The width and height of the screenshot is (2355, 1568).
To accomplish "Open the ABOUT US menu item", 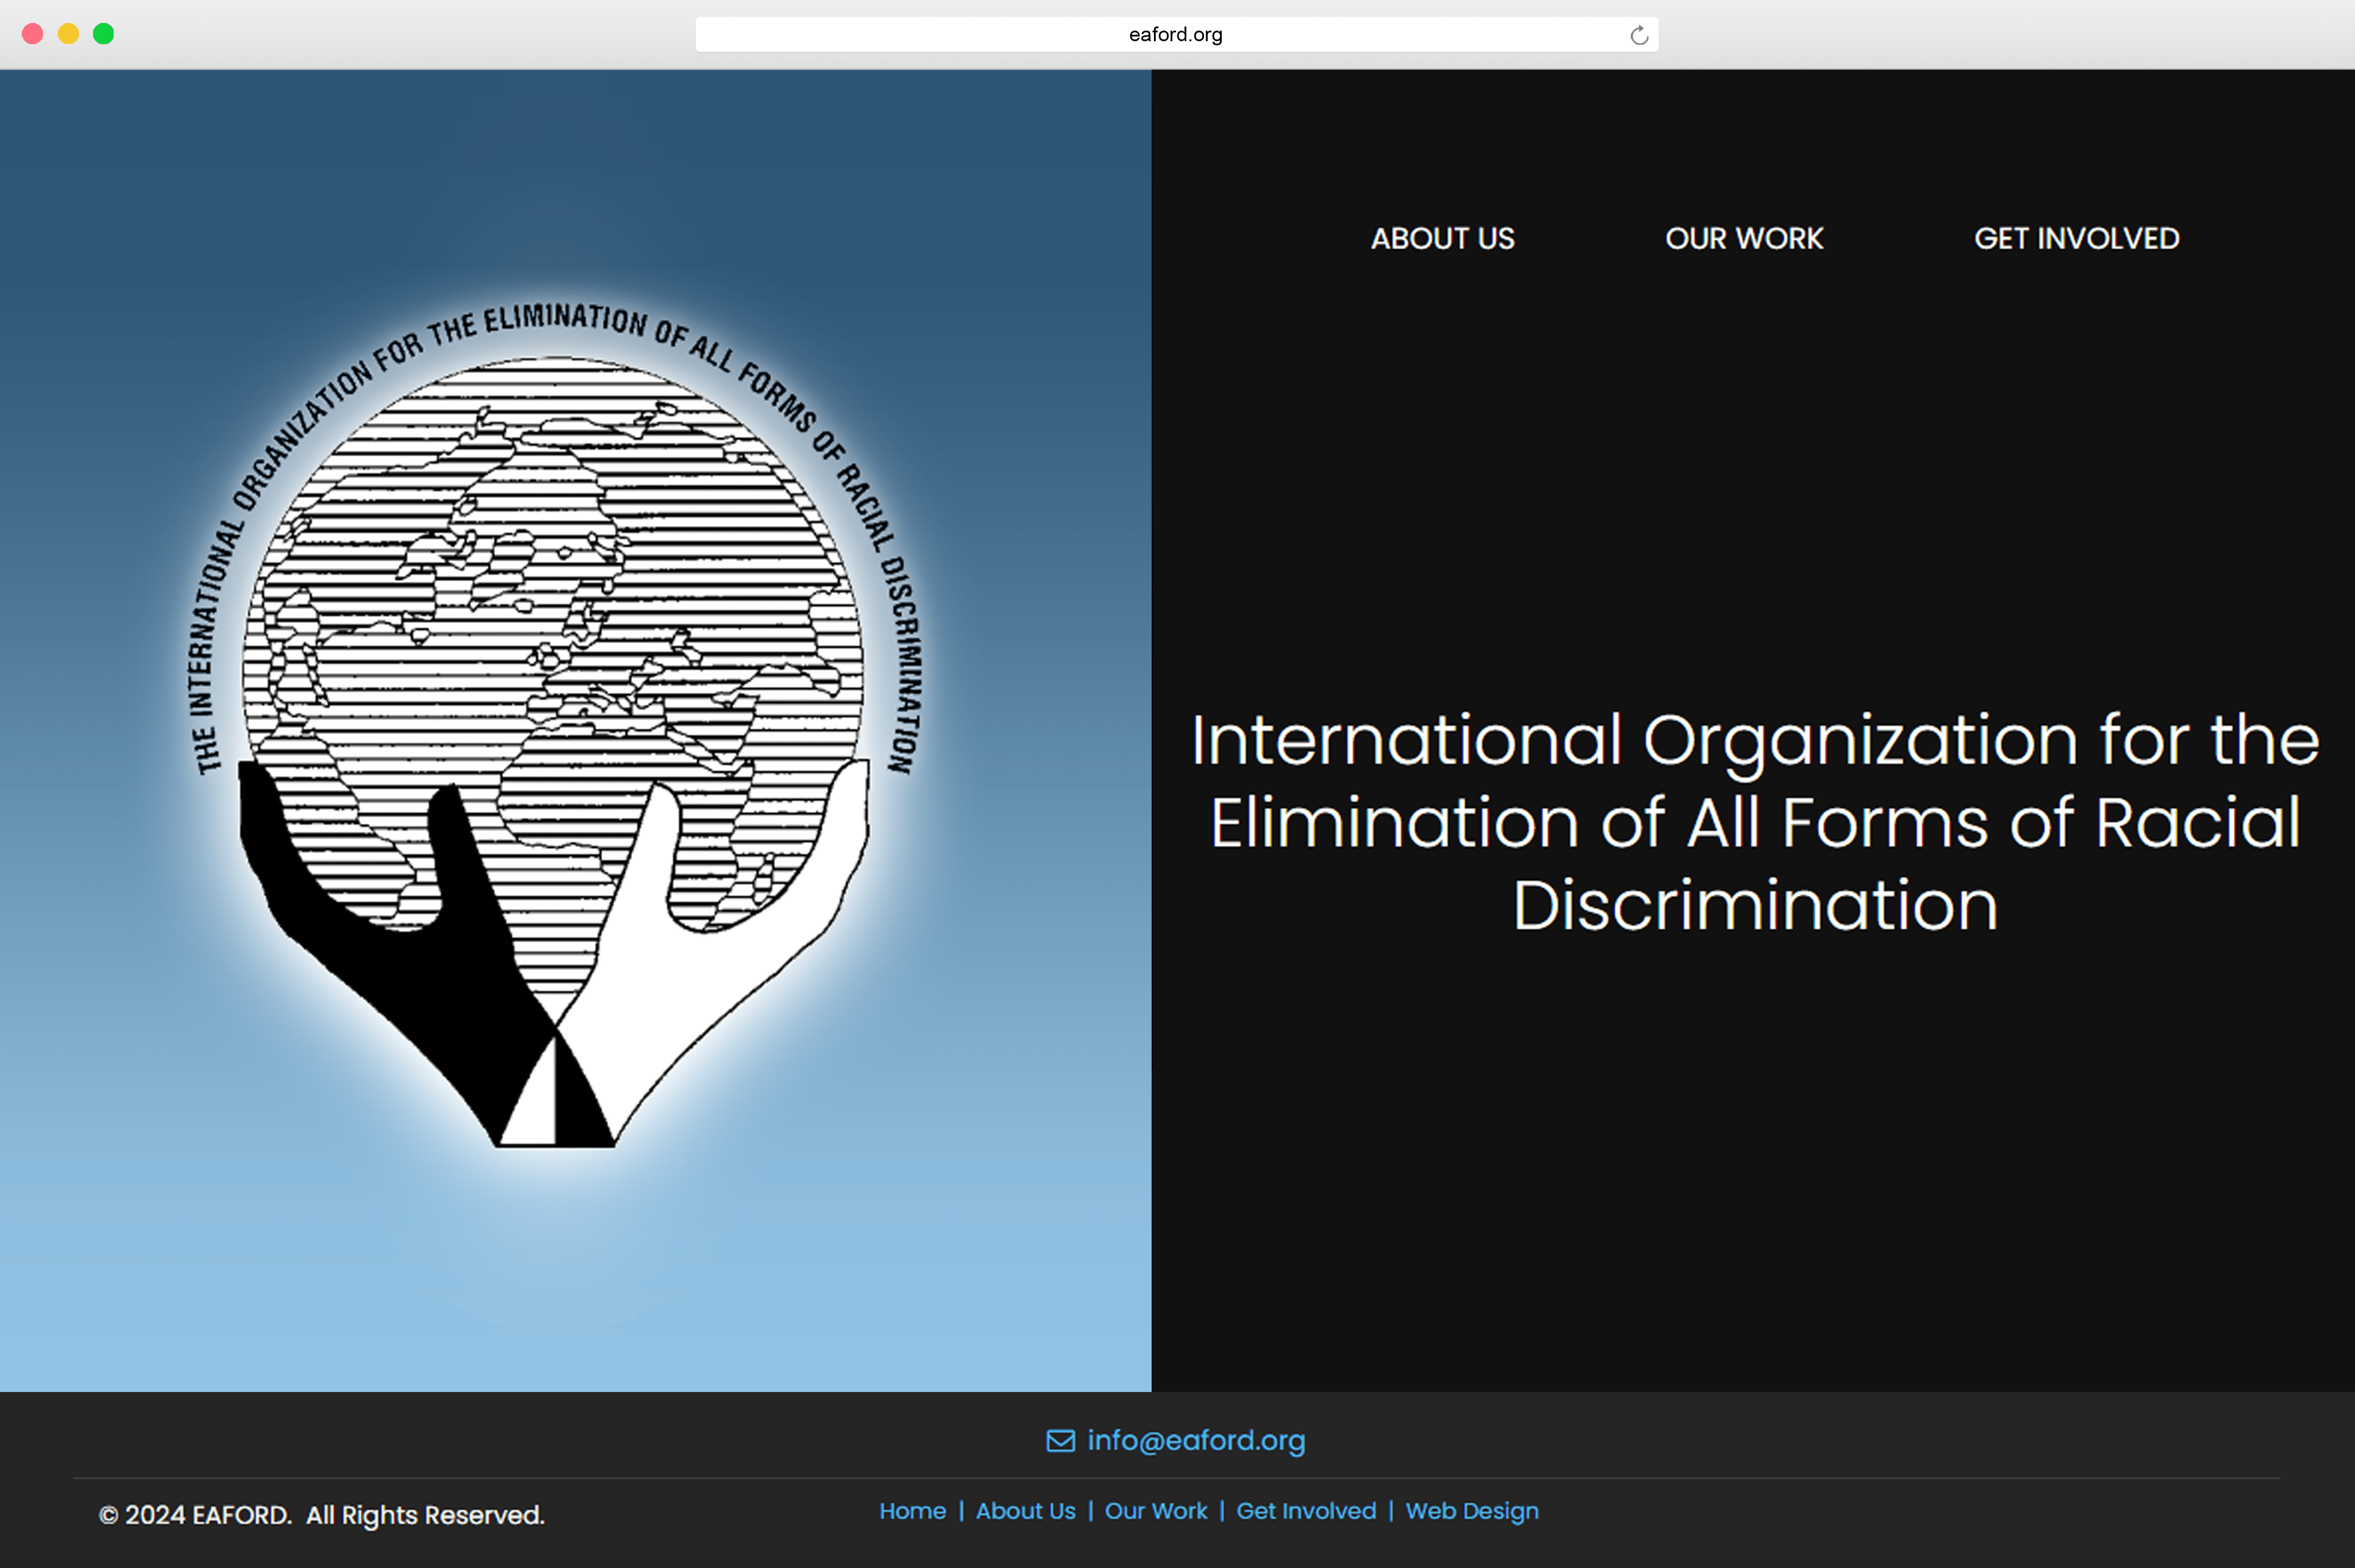I will pos(1442,238).
